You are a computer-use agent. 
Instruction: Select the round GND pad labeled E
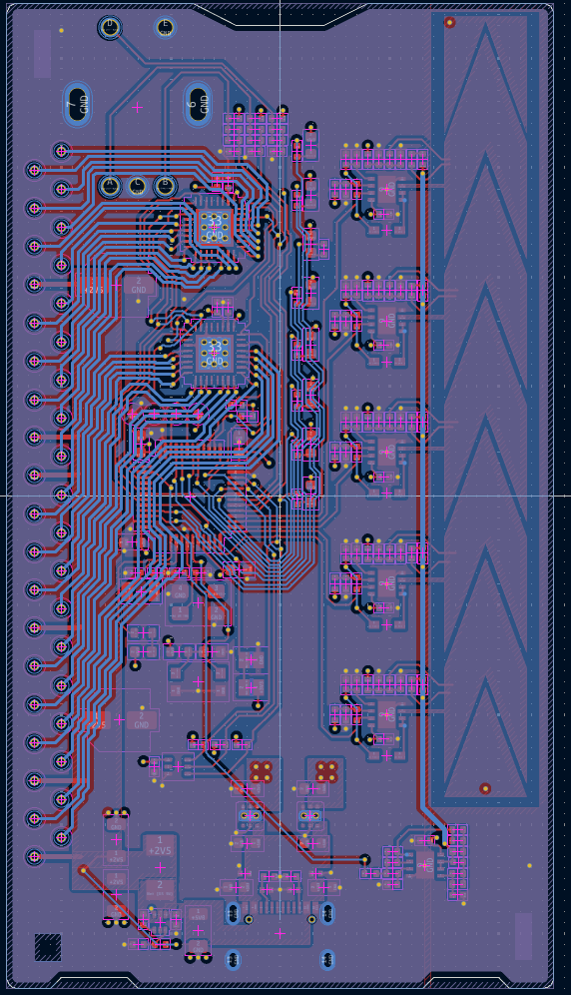coord(165,27)
